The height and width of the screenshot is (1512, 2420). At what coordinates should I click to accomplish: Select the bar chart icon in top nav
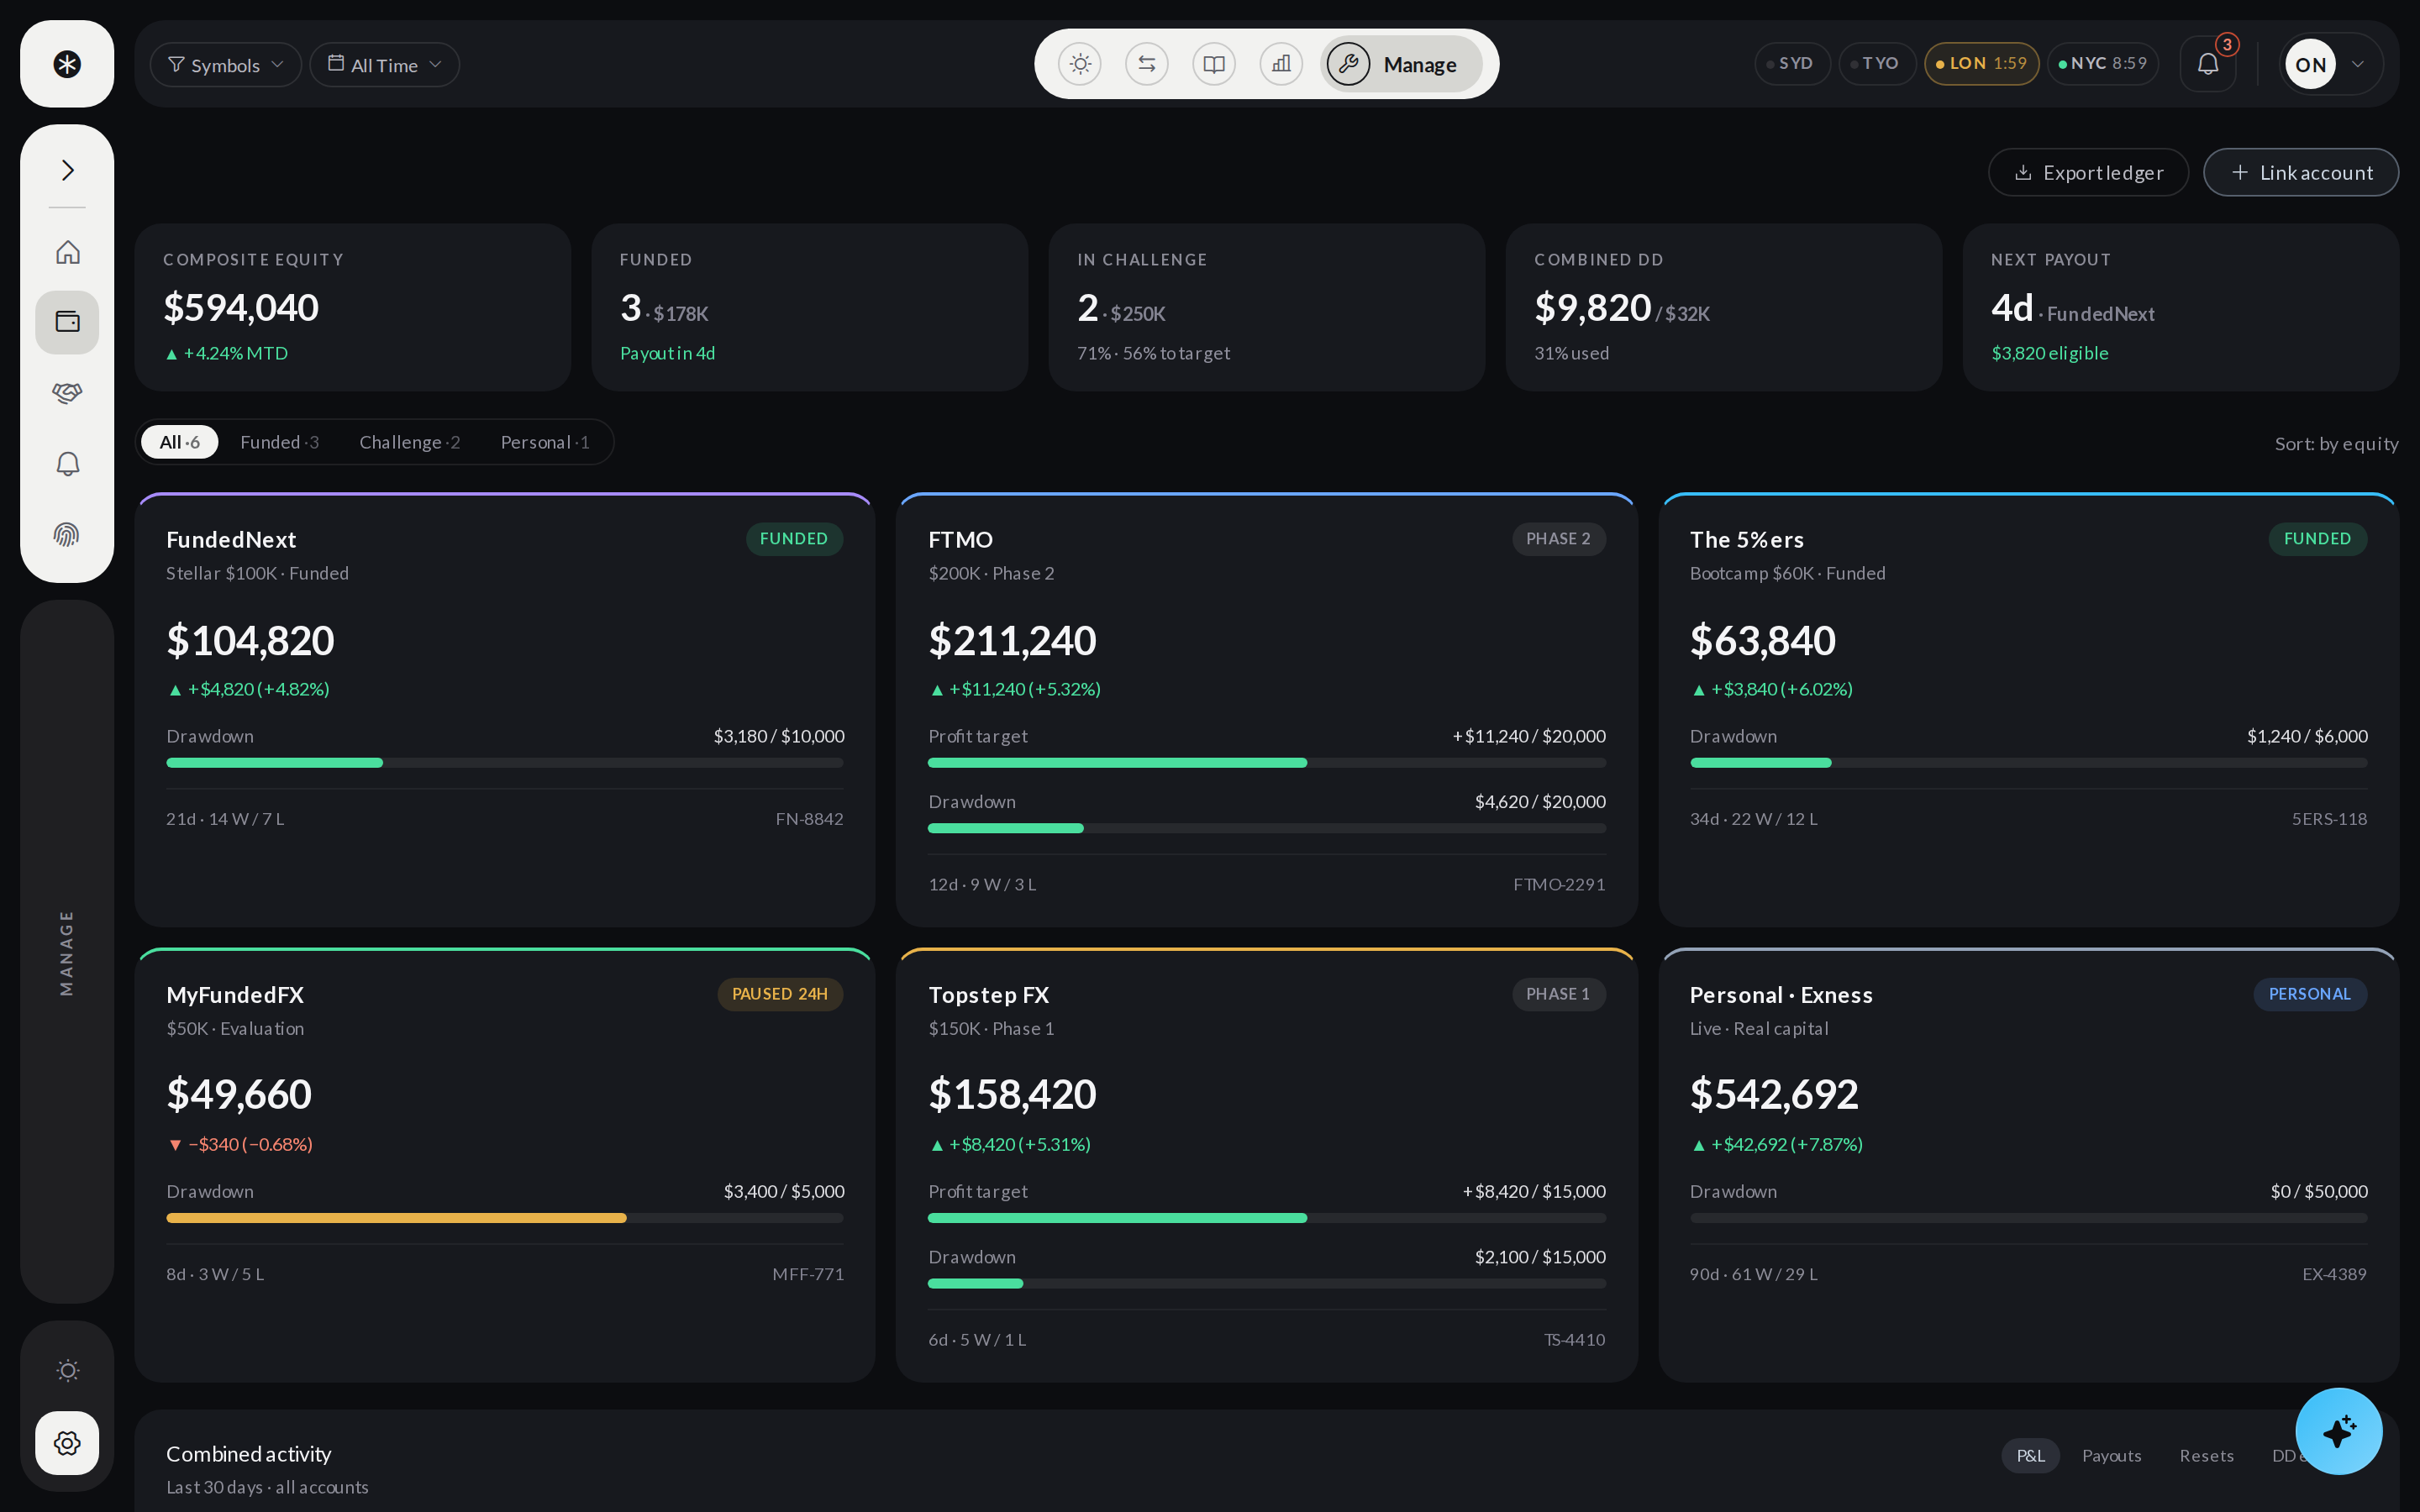(1281, 64)
